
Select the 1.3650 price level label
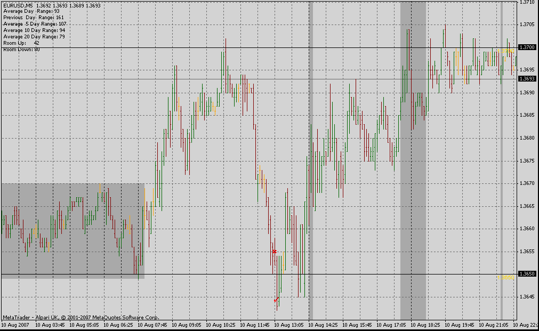click(527, 274)
